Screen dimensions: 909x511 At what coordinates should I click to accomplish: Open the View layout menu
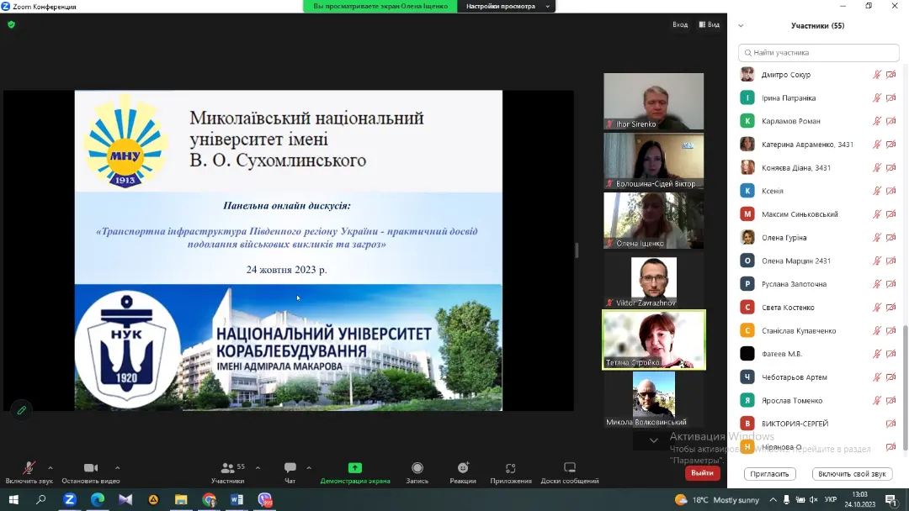709,24
